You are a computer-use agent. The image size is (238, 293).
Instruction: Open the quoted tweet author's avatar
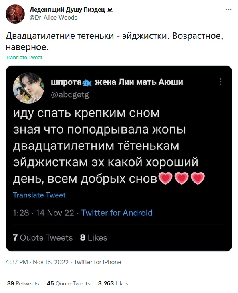pos(28,88)
